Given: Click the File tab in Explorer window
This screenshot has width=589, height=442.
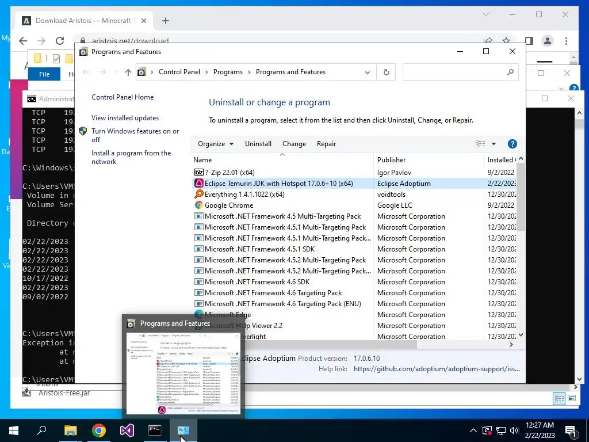Looking at the screenshot, I should click(x=44, y=74).
